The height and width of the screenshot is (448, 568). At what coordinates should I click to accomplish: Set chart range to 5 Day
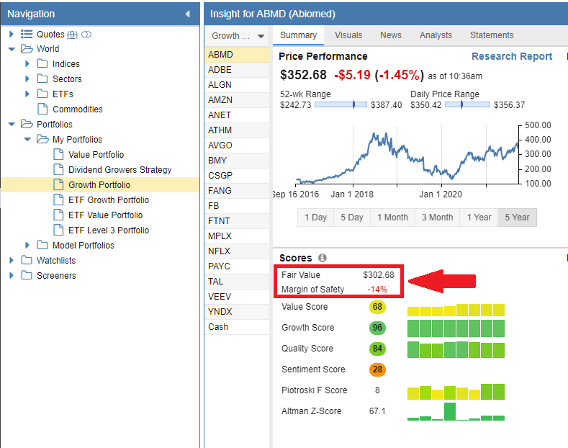point(352,218)
